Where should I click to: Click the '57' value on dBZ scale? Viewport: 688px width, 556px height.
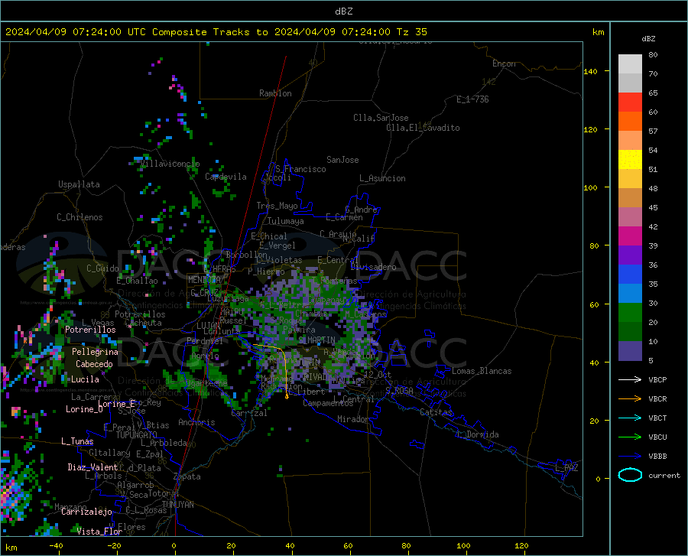(x=653, y=132)
